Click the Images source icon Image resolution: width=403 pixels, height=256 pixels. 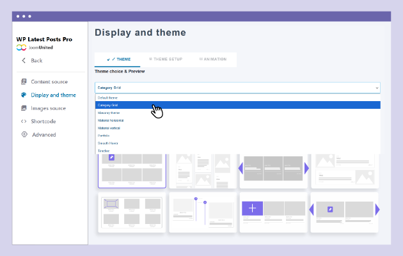click(x=24, y=108)
